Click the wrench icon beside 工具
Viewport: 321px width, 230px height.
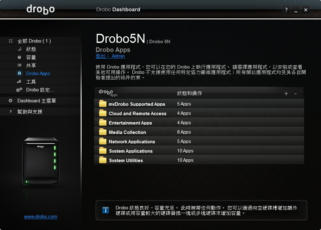[x=19, y=82]
